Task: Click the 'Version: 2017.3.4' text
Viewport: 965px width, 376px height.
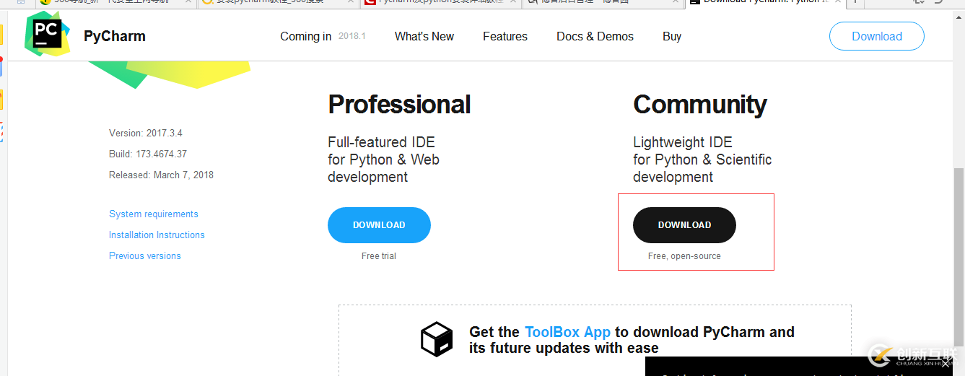Action: click(x=146, y=134)
